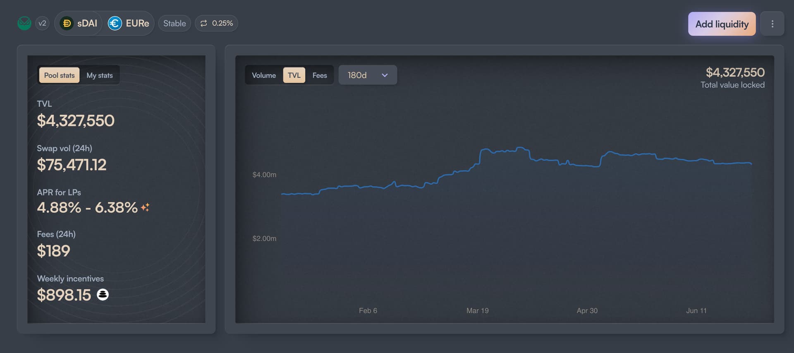Click the 0.25% fee badge
This screenshot has height=353, width=794.
(217, 23)
